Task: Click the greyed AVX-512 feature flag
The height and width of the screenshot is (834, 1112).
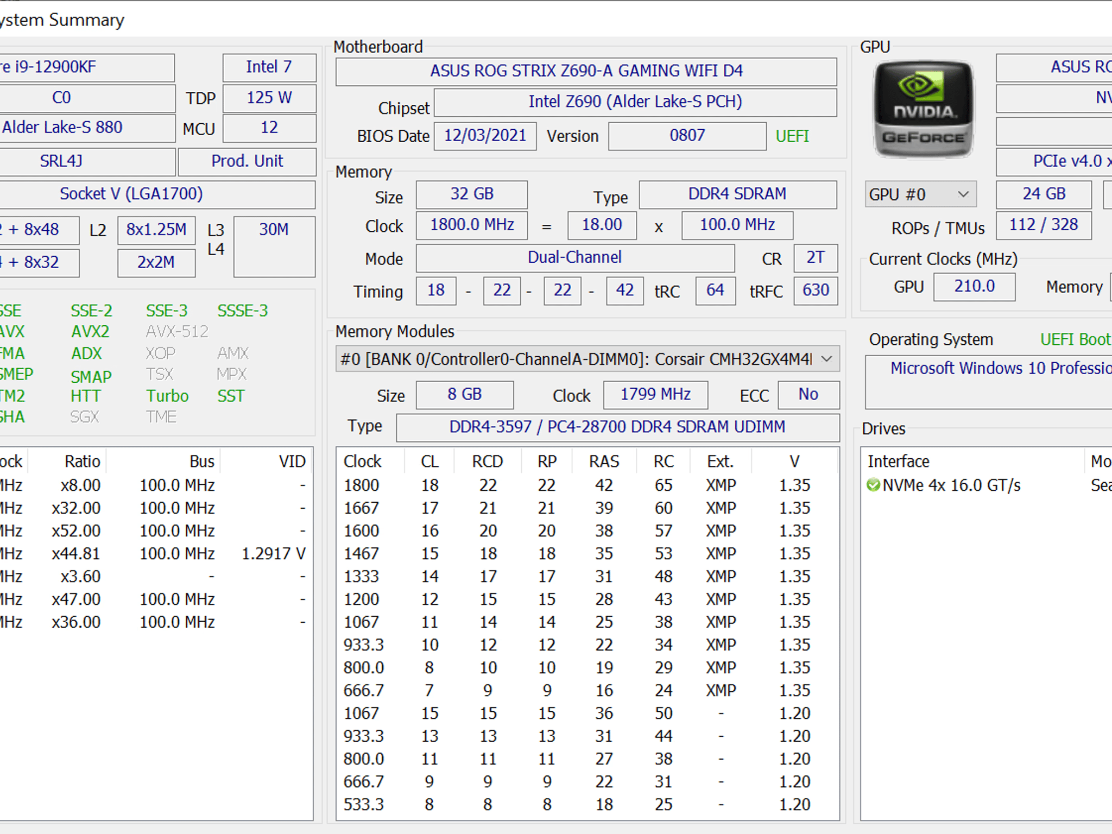Action: pyautogui.click(x=177, y=331)
